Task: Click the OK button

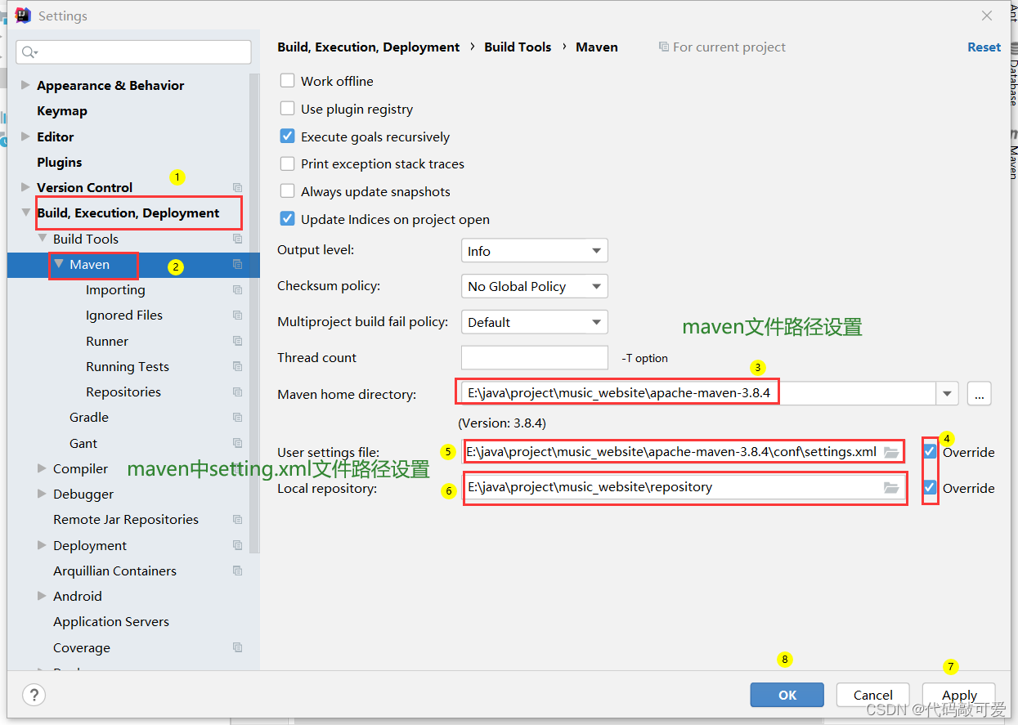Action: [x=787, y=695]
